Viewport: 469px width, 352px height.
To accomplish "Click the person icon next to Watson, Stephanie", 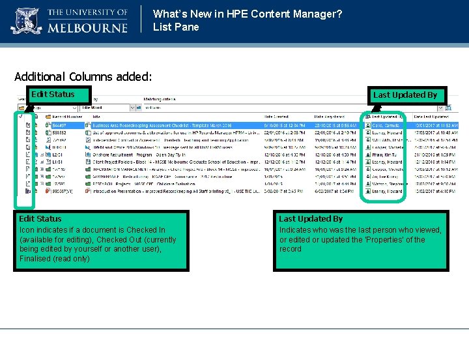I will pyautogui.click(x=368, y=184).
